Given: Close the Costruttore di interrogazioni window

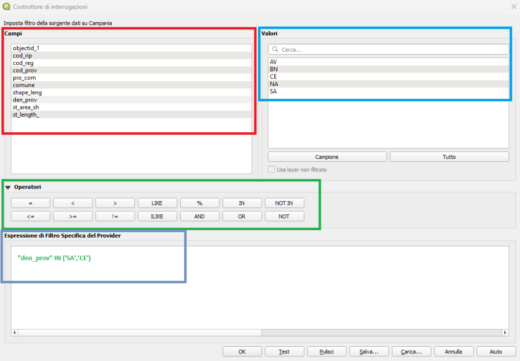Looking at the screenshot, I should click(x=514, y=6).
